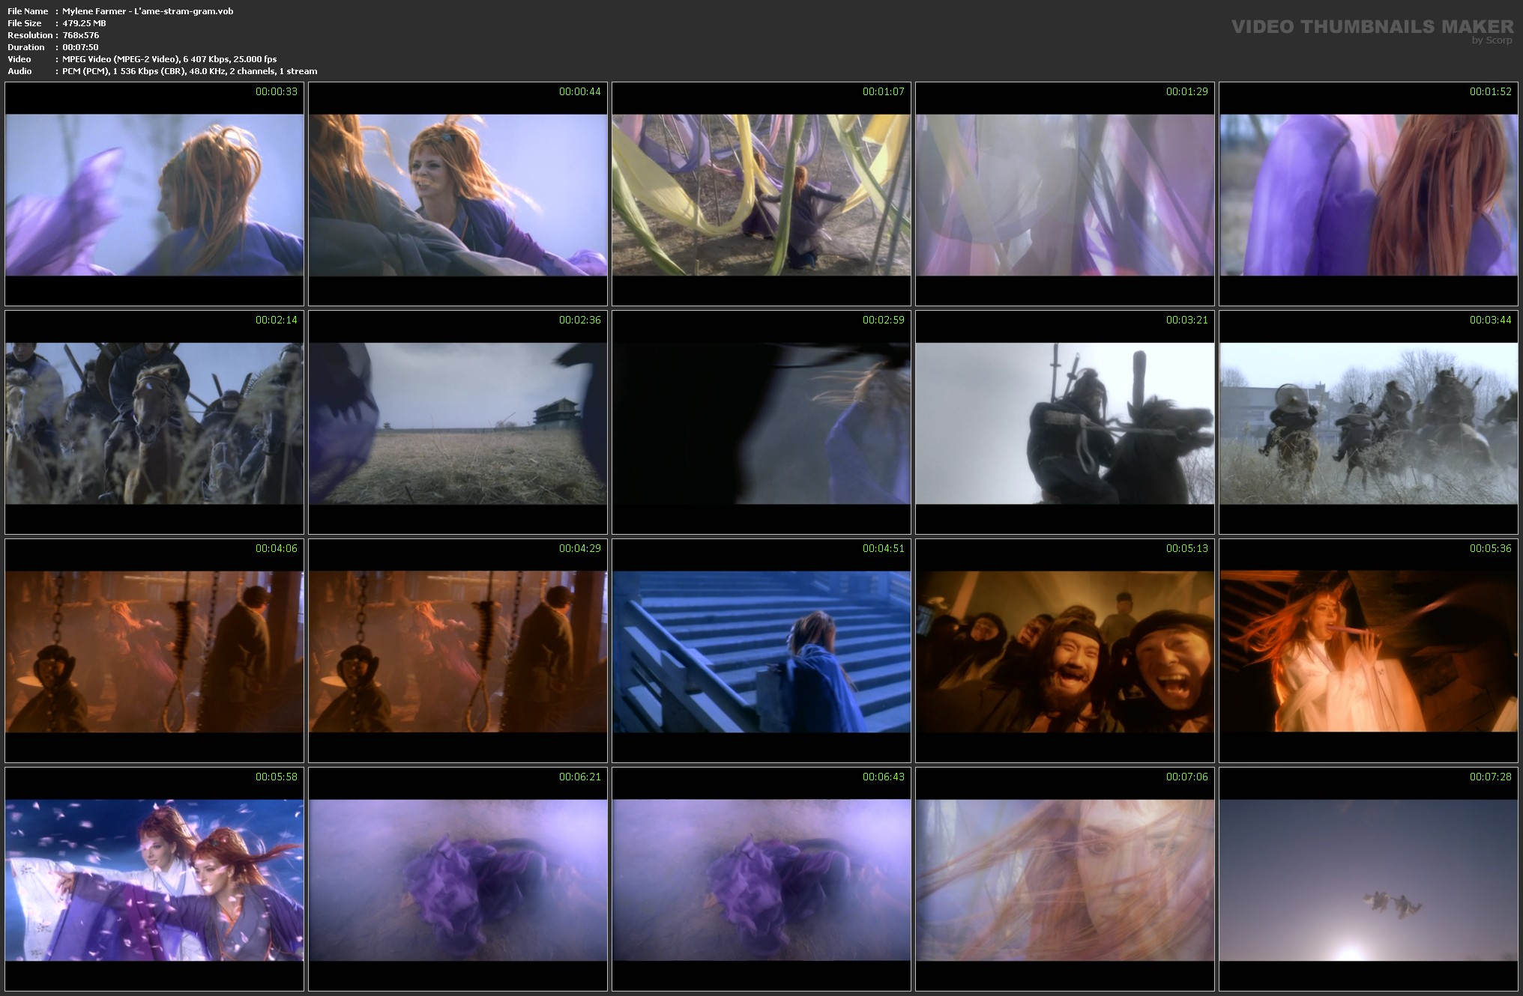Click the timestamp label '00:04:06'
Screen dimensions: 1523x996
(277, 548)
